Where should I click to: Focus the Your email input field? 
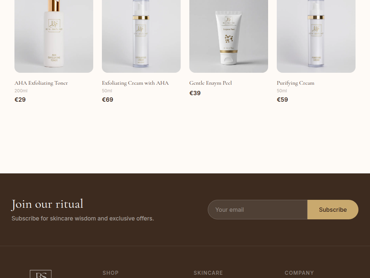click(258, 210)
